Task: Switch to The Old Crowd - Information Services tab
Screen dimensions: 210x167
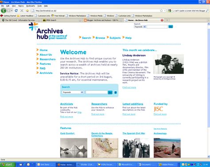Action: click(21, 20)
